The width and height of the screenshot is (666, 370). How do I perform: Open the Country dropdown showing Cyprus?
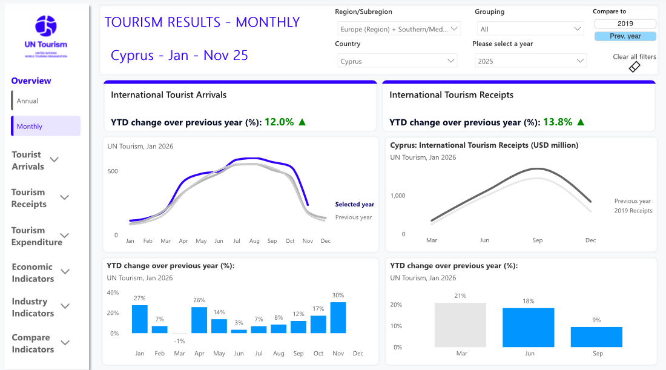click(x=397, y=61)
